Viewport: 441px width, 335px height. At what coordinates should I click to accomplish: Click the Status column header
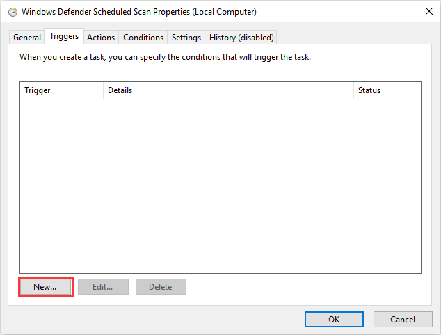pyautogui.click(x=380, y=90)
